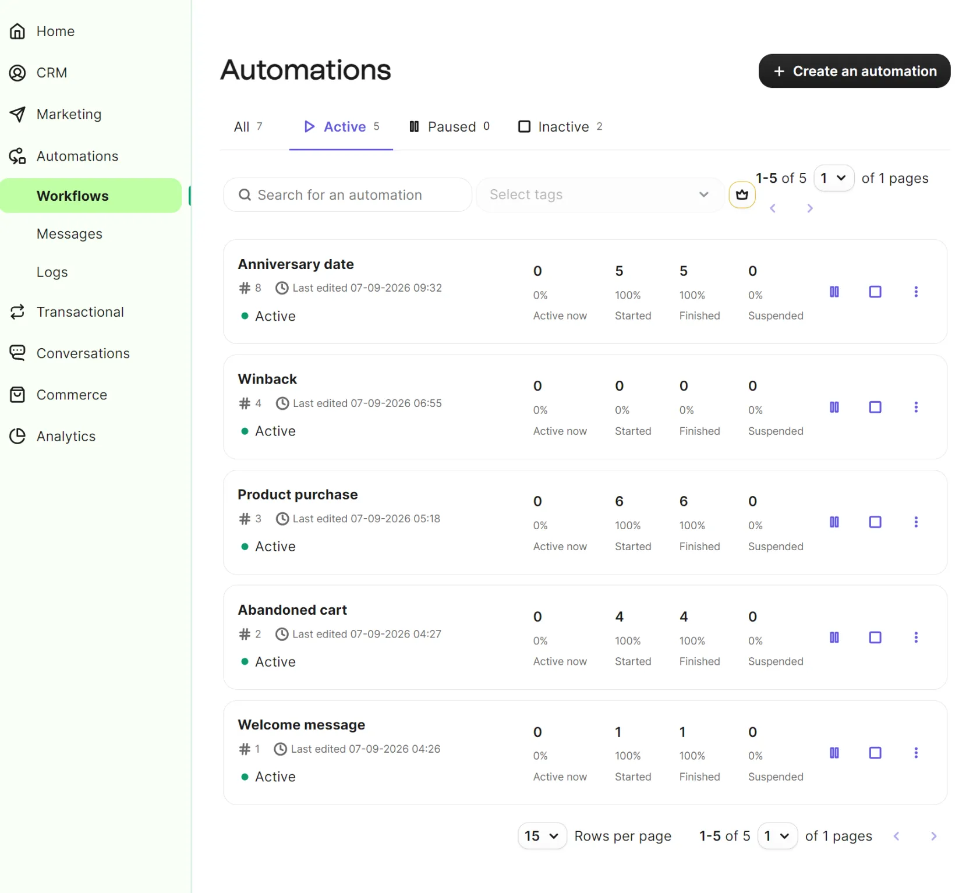Select Workflows in the sidebar
Image resolution: width=966 pixels, height=893 pixels.
91,196
